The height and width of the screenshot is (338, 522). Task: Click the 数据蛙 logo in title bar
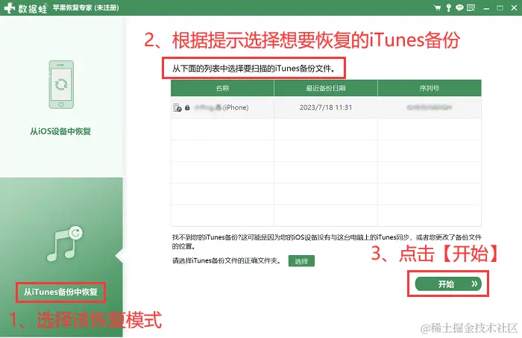coord(25,7)
